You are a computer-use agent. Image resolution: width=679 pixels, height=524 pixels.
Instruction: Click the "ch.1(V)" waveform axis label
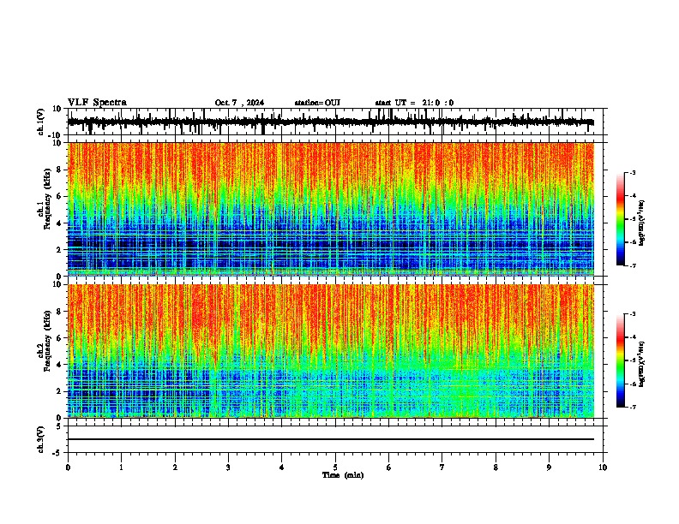[41, 122]
